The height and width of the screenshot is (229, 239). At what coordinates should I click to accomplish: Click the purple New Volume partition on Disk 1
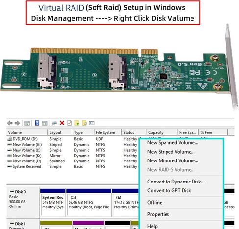pyautogui.click(x=88, y=225)
